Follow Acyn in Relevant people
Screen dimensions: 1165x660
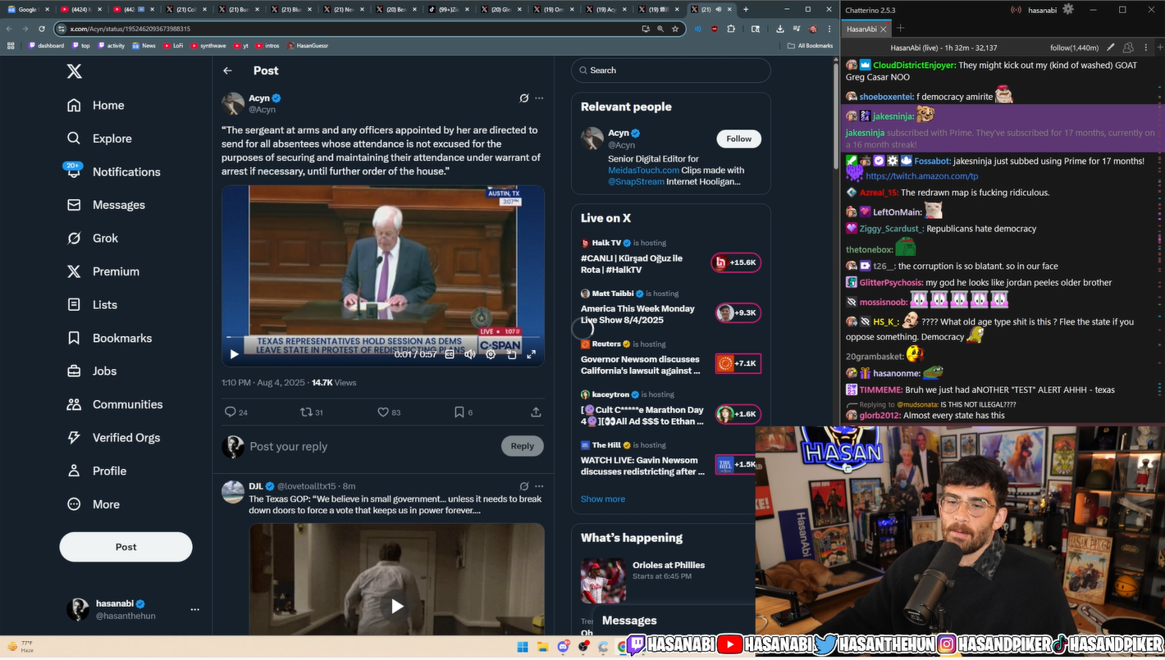pyautogui.click(x=738, y=139)
